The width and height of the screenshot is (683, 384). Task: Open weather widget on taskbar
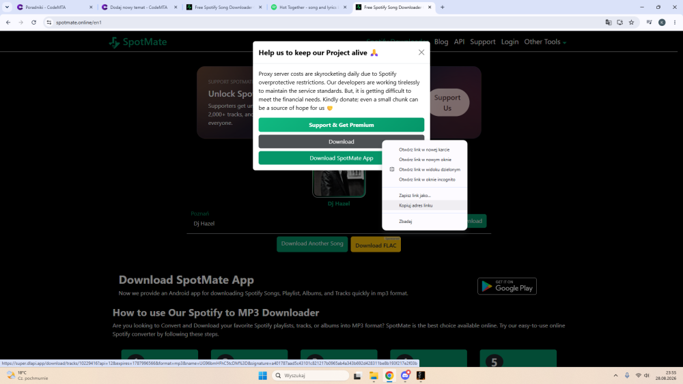point(27,375)
